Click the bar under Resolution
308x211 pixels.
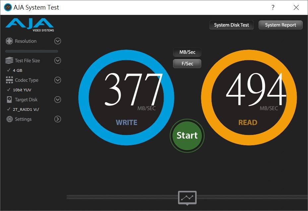click(x=31, y=51)
